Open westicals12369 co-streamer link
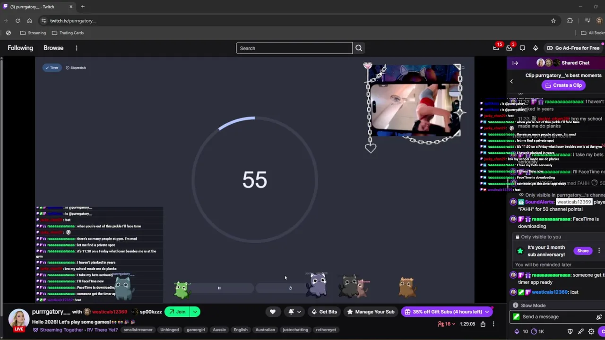 (x=109, y=312)
